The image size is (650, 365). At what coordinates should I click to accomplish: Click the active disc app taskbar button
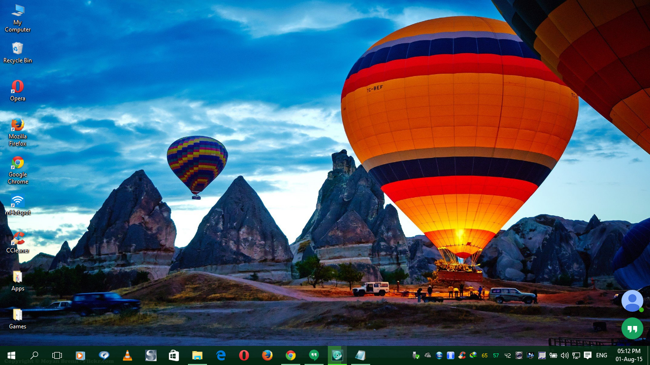(x=338, y=355)
